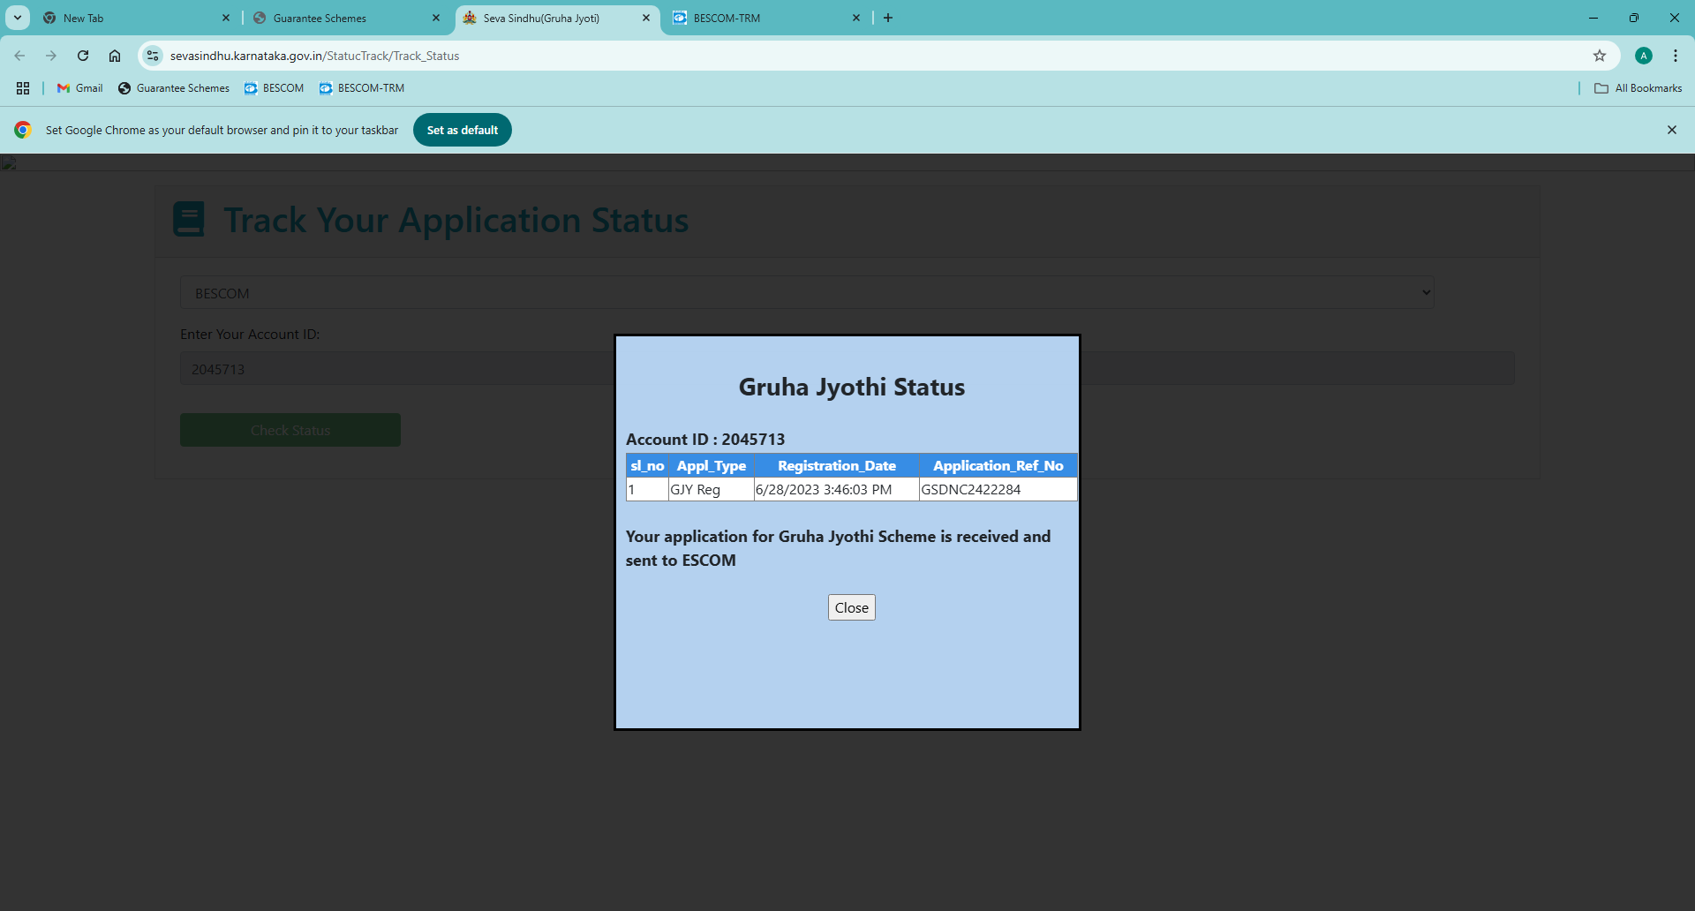Expand the BESCOM ESCOM dropdown
1695x911 pixels.
(807, 293)
